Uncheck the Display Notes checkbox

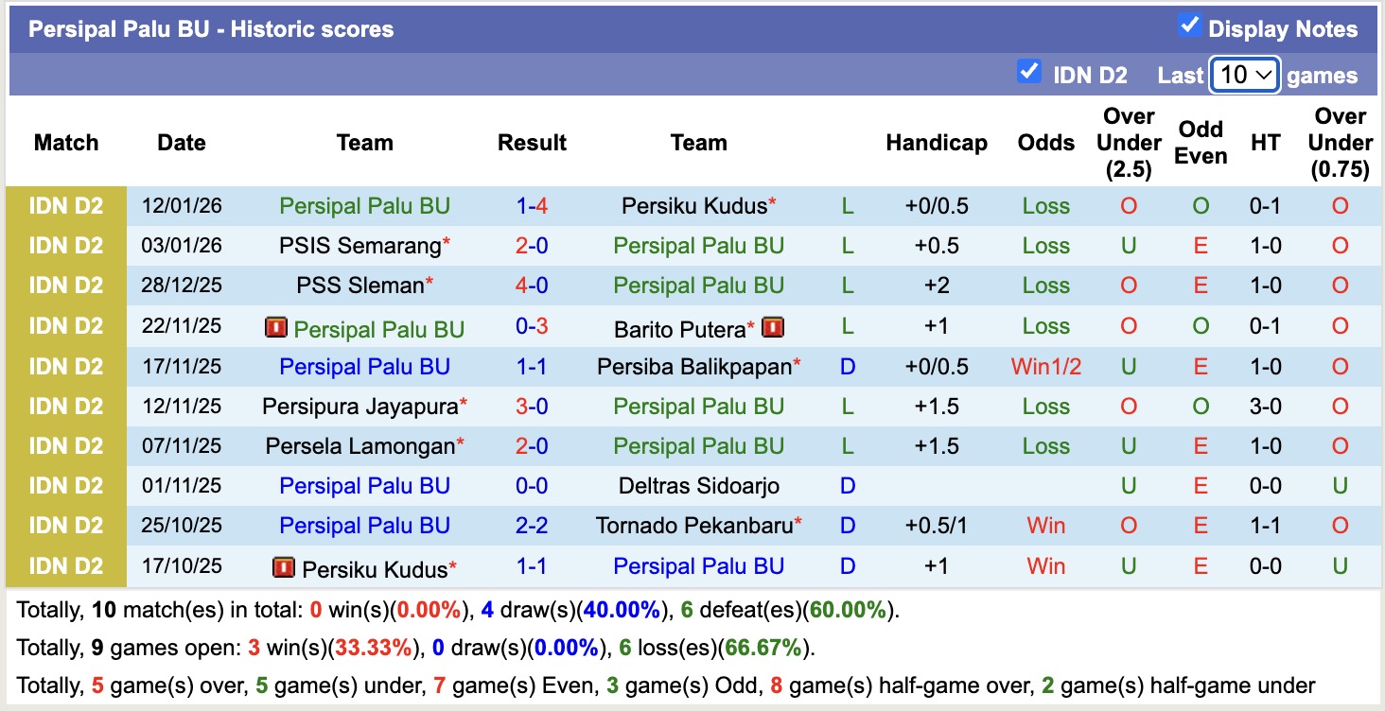tap(1189, 27)
